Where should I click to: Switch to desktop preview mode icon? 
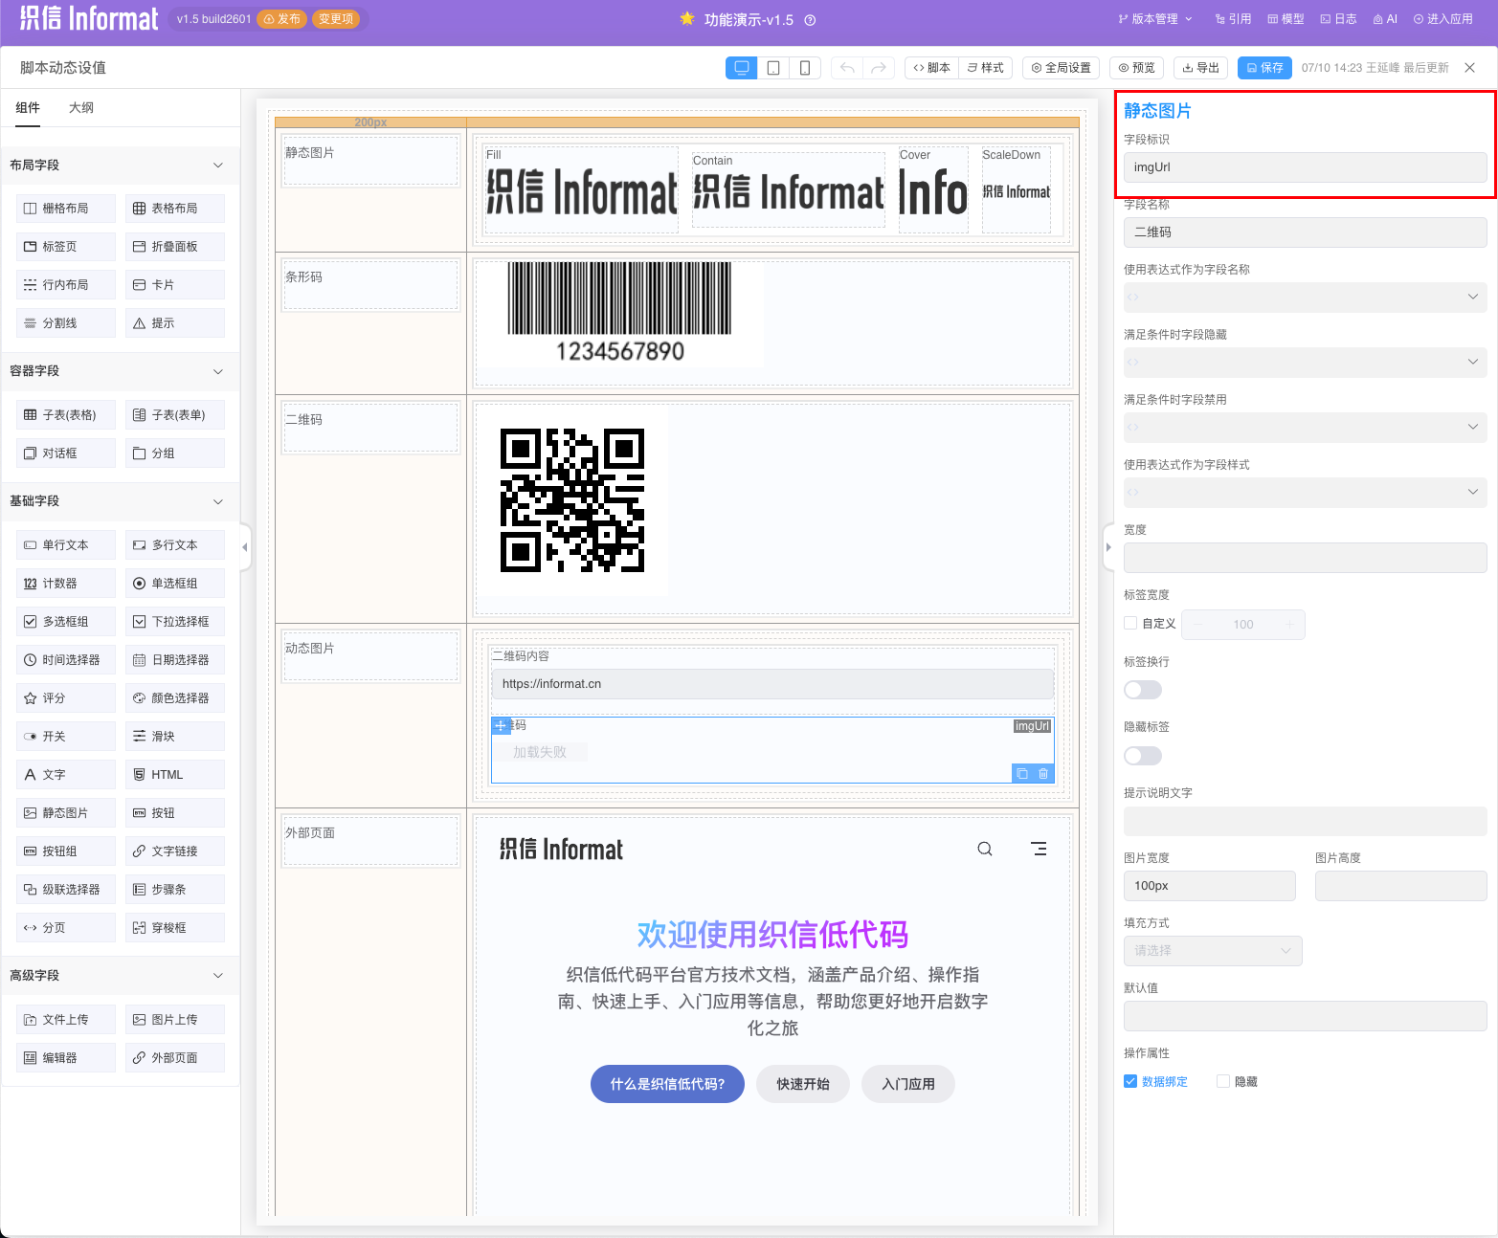coord(741,68)
